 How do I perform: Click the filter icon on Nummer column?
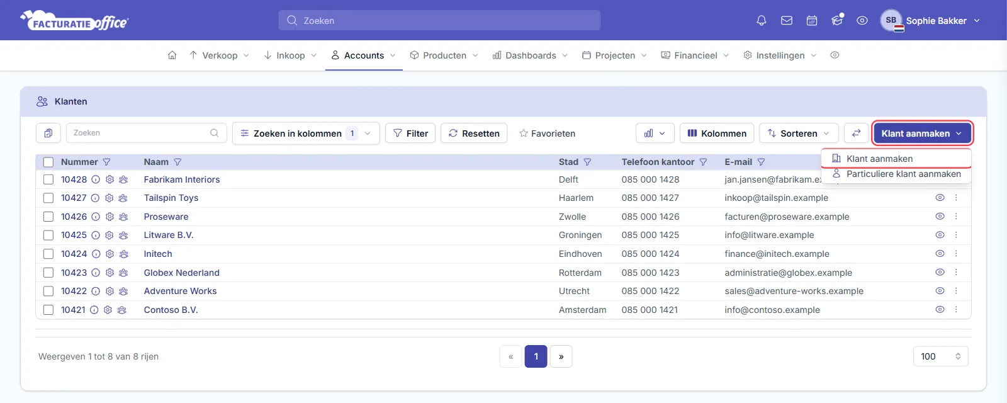(107, 162)
